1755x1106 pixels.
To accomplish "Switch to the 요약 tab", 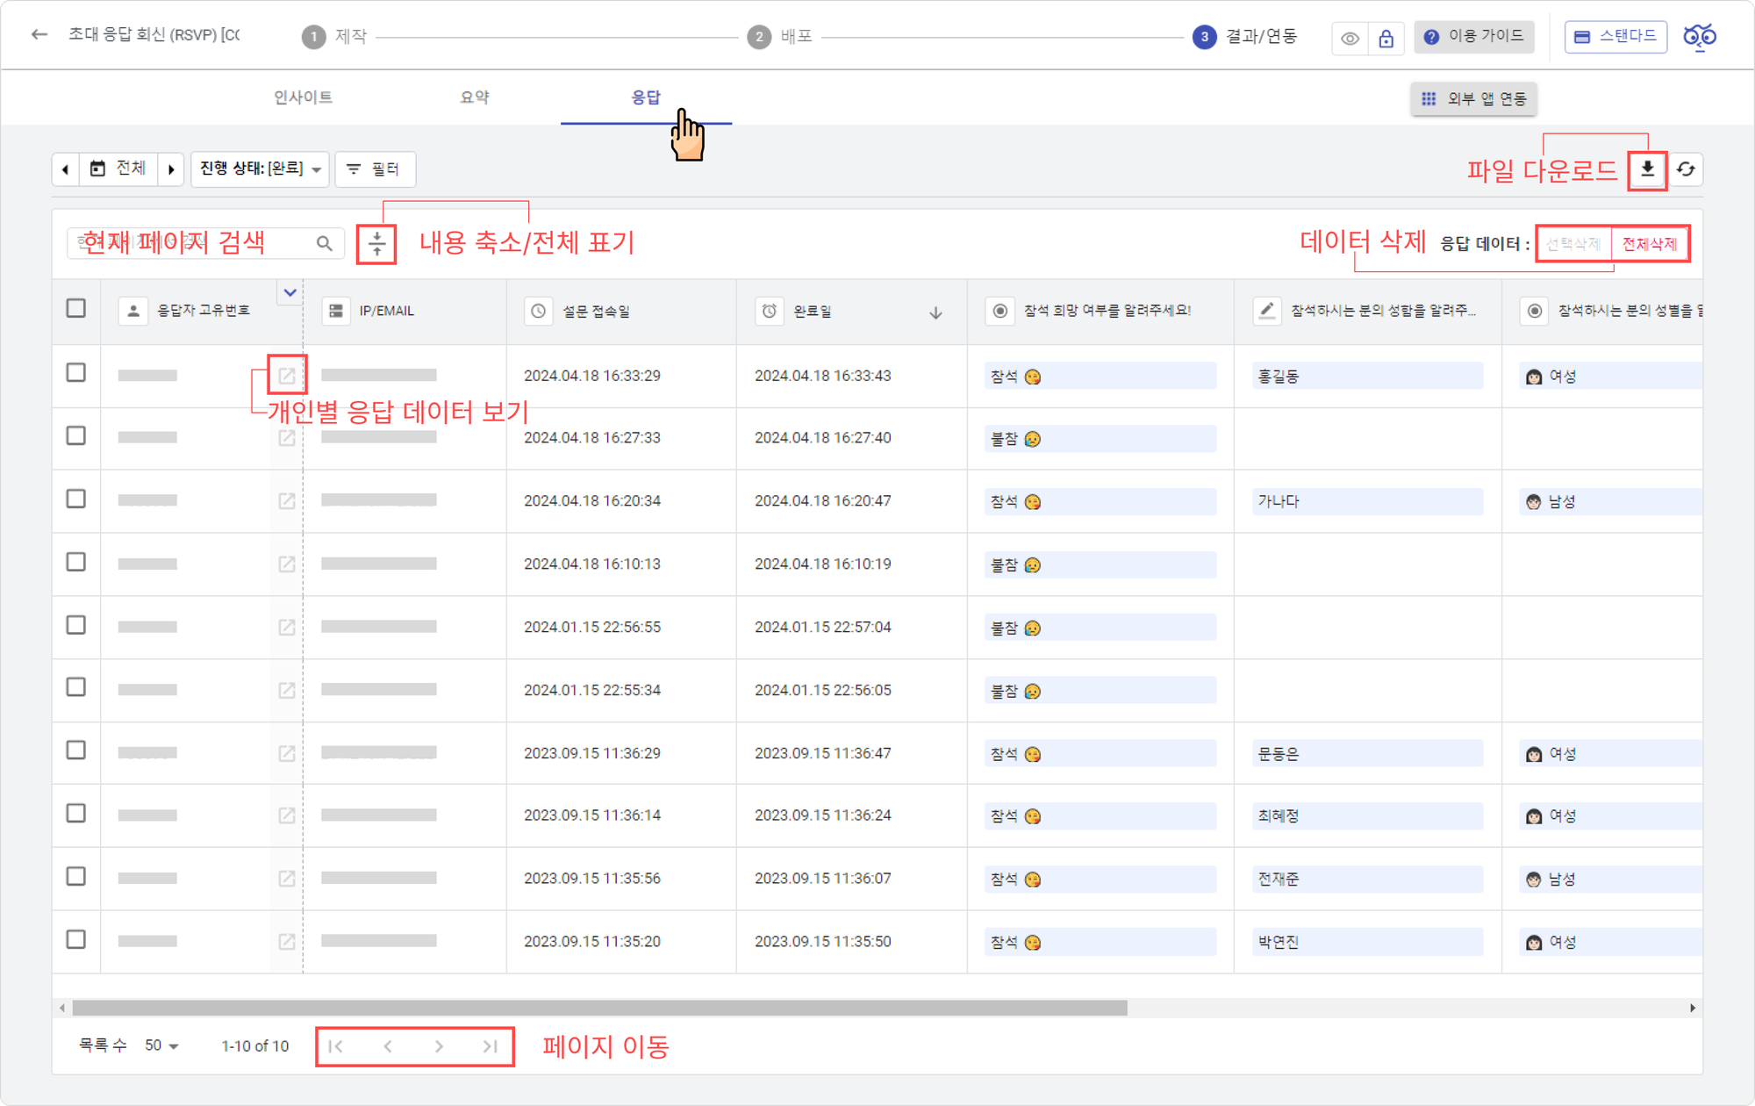I will (475, 97).
